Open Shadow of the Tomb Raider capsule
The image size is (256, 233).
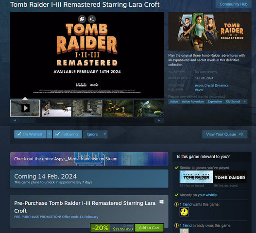[230, 177]
